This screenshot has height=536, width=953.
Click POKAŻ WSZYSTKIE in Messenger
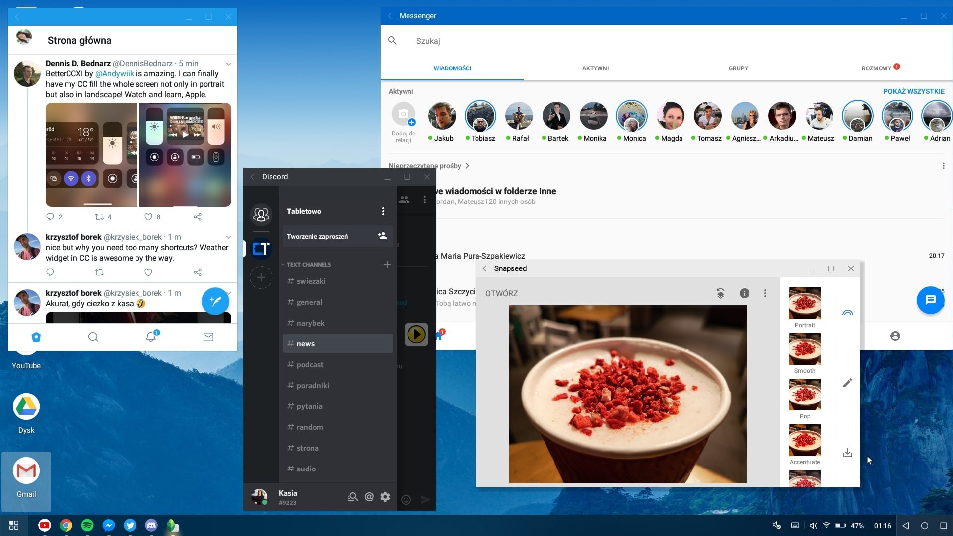click(x=914, y=91)
